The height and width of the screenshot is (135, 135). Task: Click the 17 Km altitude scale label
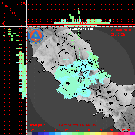3,3
